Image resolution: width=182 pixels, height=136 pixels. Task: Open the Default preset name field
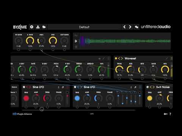(84, 27)
